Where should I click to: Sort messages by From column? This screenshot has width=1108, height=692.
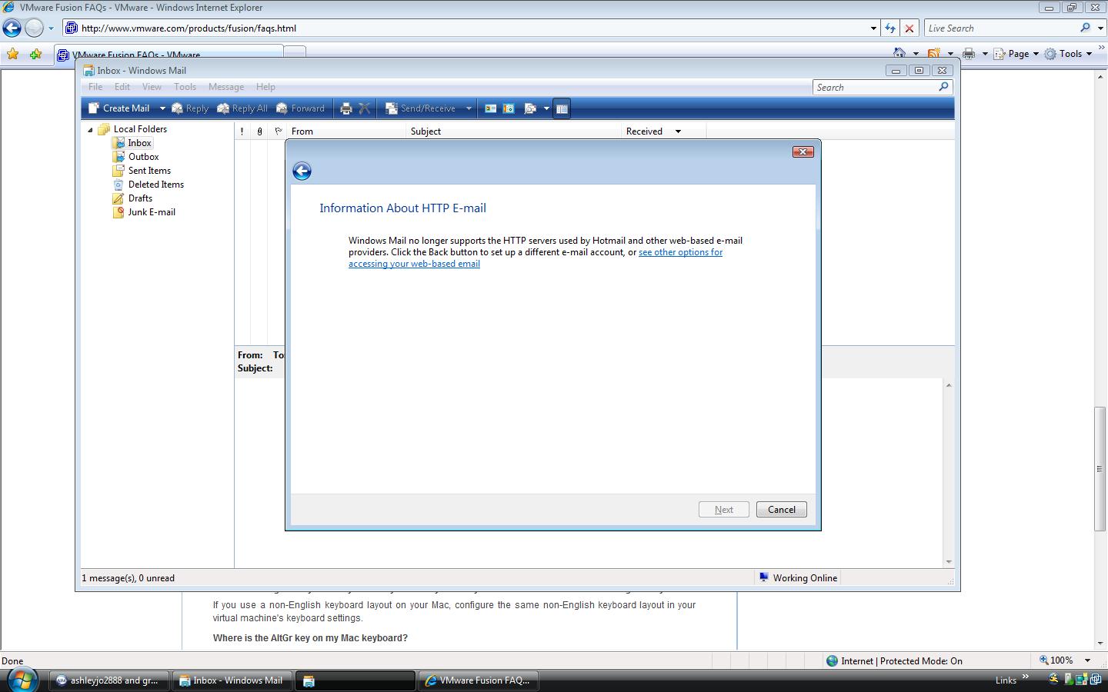346,131
